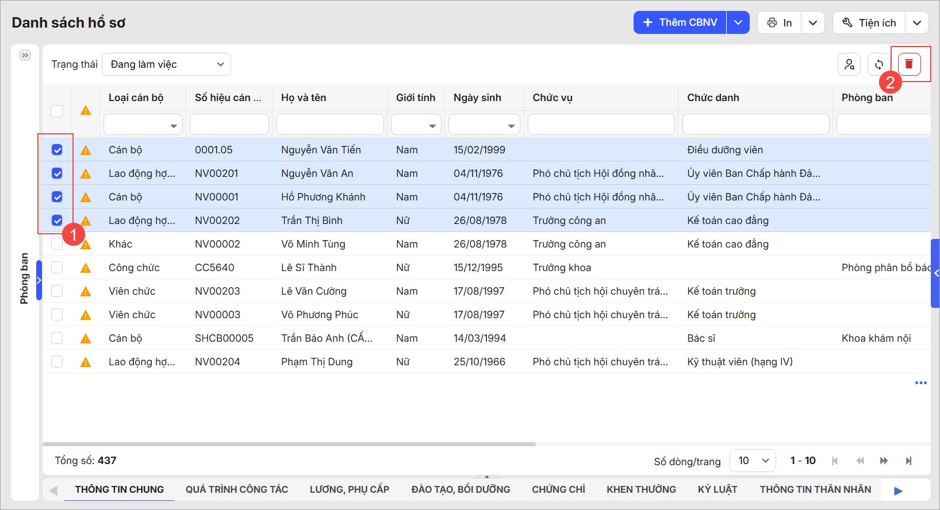Open the Trạng thái status dropdown
The width and height of the screenshot is (940, 510).
166,64
